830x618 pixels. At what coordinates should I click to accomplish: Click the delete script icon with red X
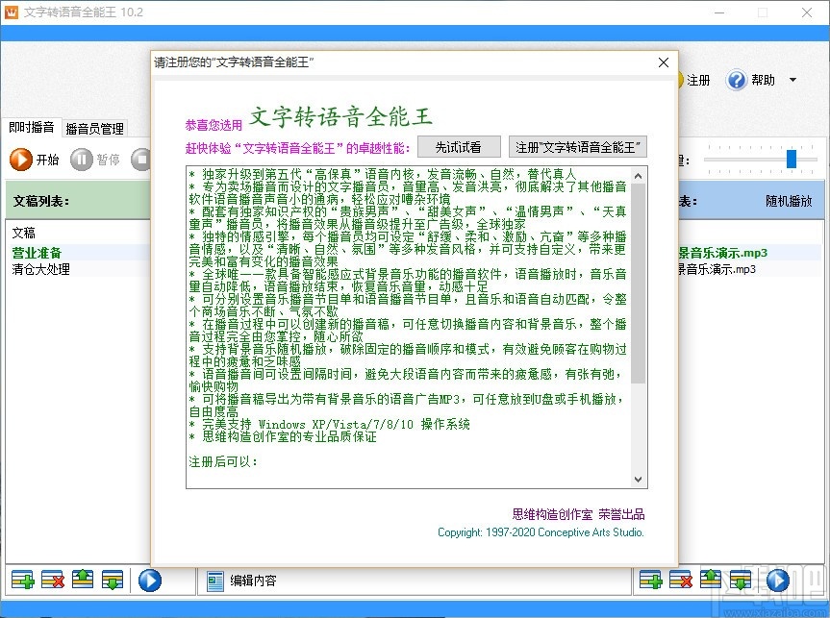52,580
